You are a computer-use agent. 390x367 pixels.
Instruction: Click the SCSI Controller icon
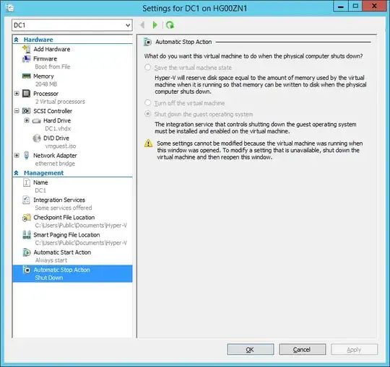coord(27,111)
